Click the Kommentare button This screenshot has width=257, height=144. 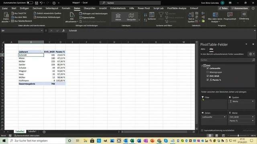tap(240, 8)
